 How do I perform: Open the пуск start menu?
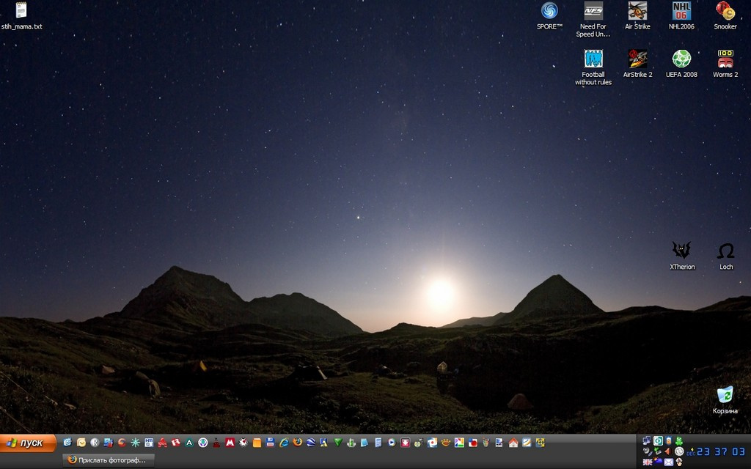(28, 443)
